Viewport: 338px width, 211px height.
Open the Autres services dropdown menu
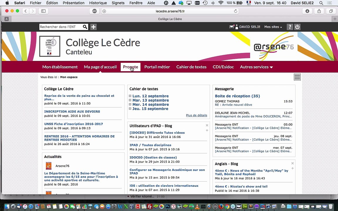(256, 67)
